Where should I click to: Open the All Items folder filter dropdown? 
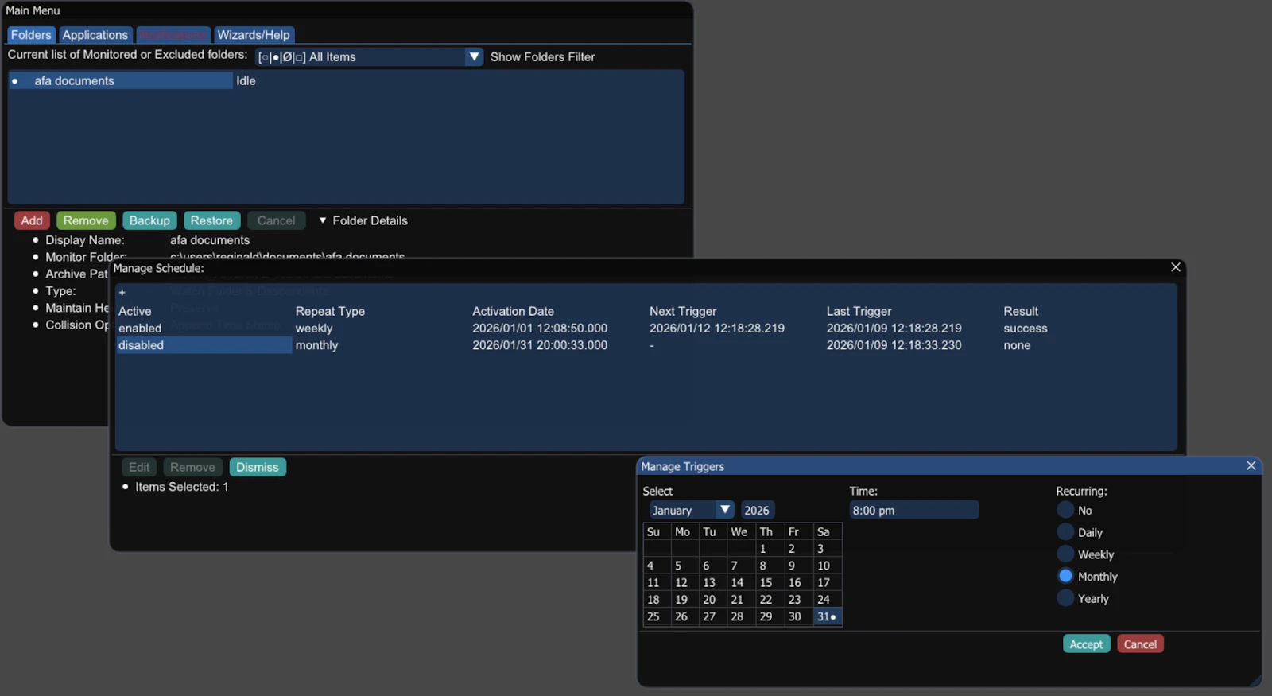coord(369,57)
